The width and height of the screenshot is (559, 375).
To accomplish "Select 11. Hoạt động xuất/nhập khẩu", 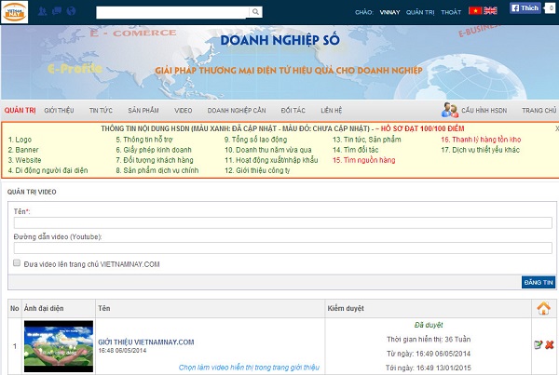I will [x=271, y=160].
